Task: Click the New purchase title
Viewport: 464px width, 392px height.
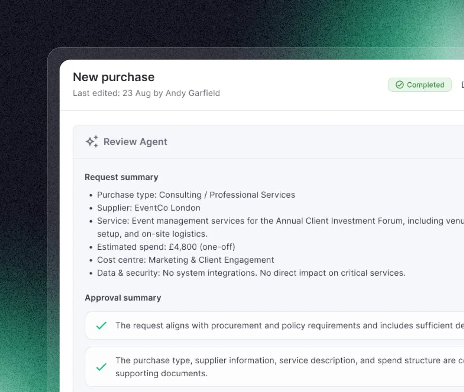Action: click(114, 77)
